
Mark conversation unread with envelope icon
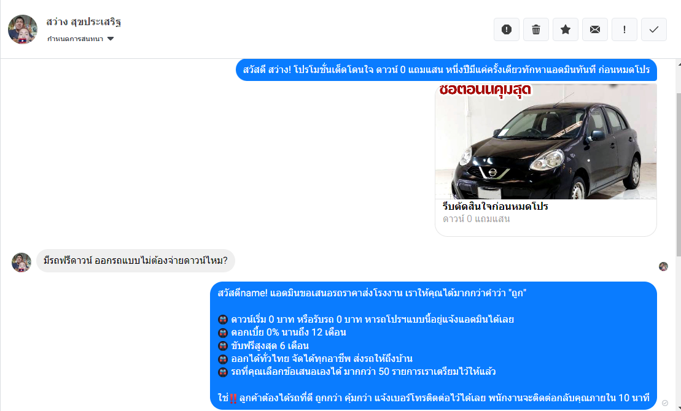(595, 29)
